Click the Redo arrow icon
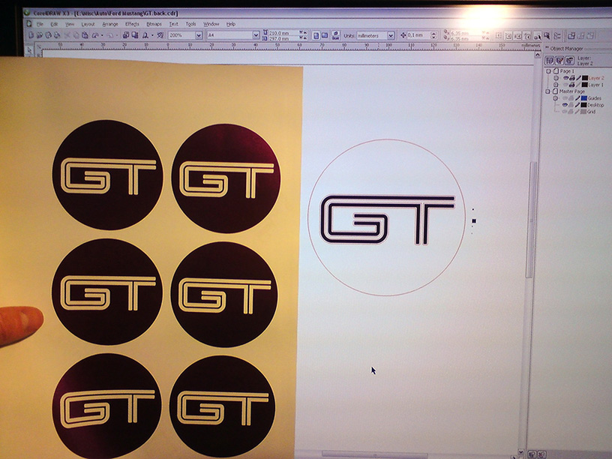The image size is (612, 459). [110, 35]
